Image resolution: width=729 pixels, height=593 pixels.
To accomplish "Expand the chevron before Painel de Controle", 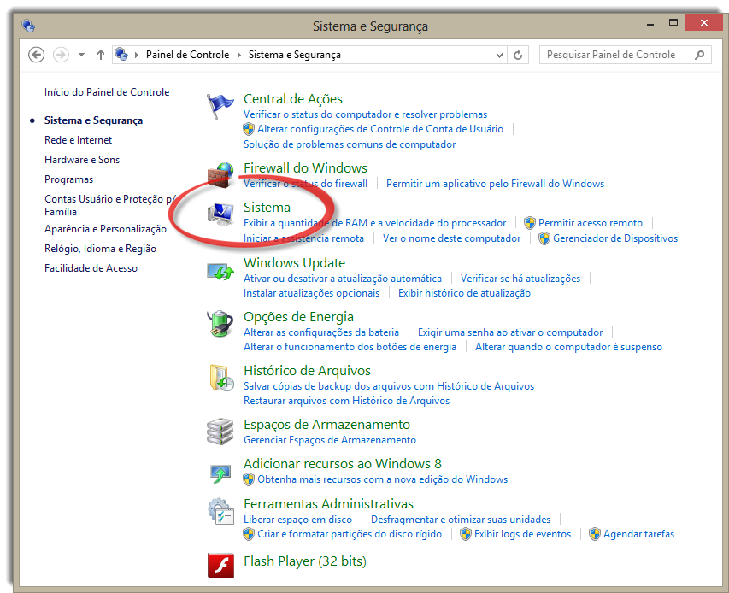I will coord(137,55).
